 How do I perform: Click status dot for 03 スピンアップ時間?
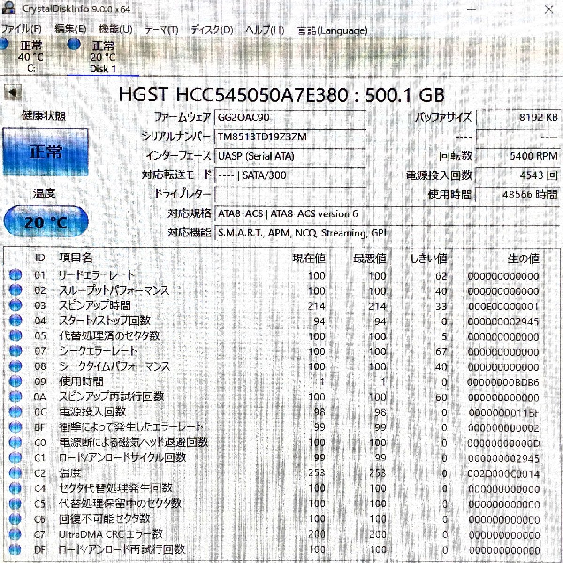[x=15, y=305]
